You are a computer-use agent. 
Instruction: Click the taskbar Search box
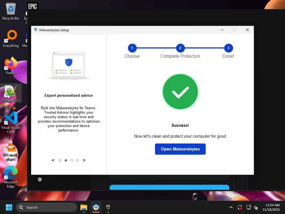46,207
